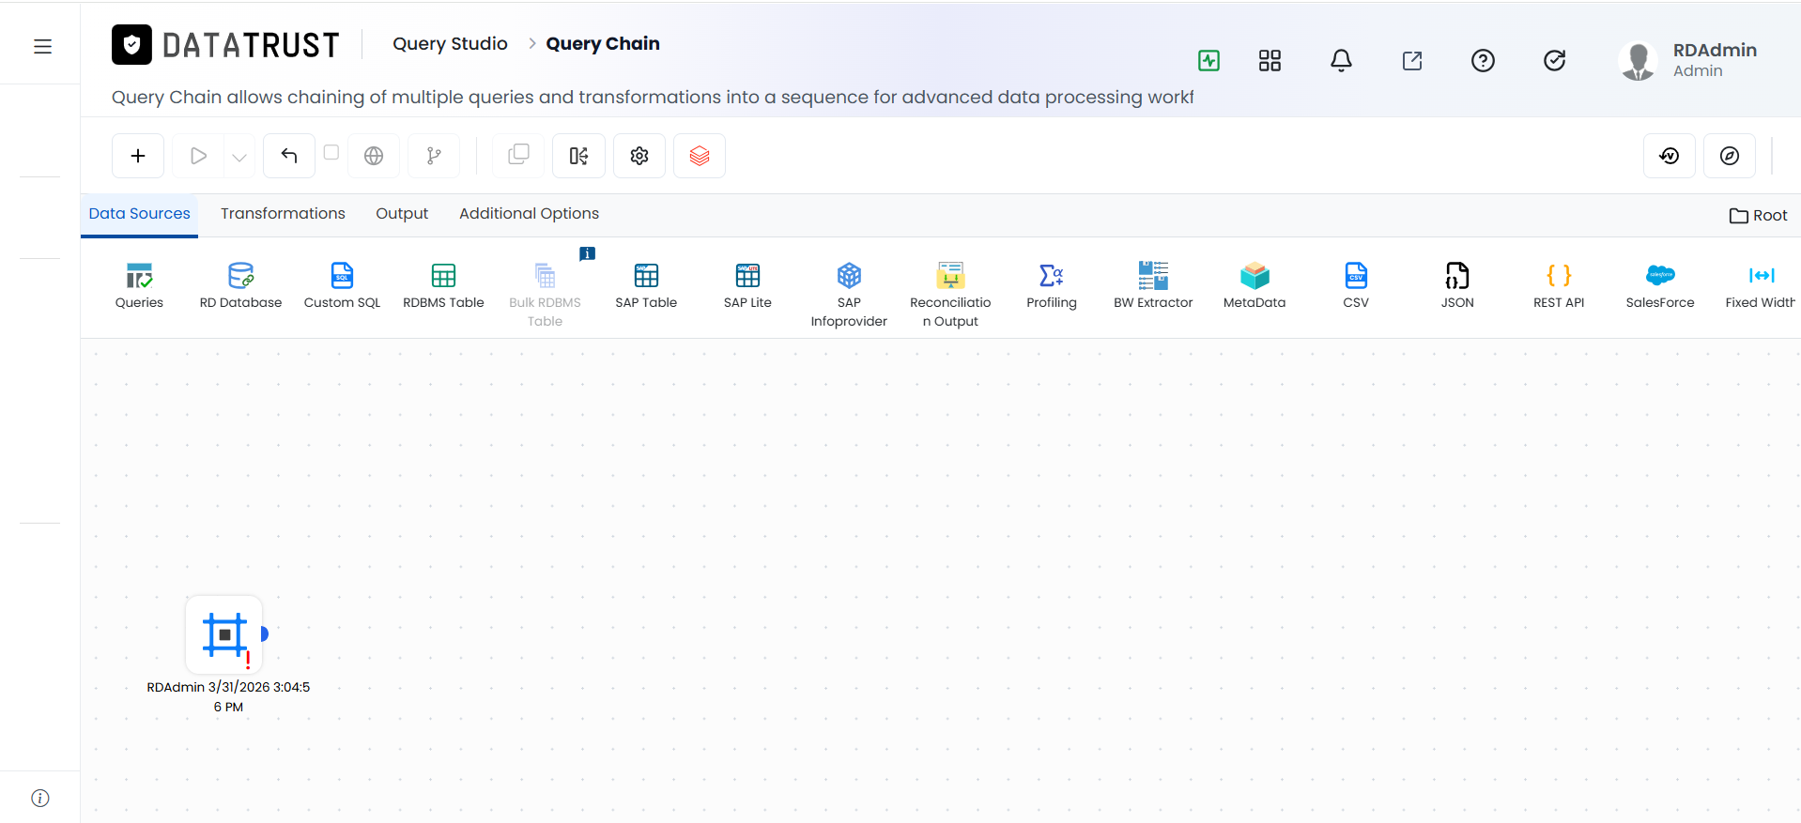Click the Query Chain breadcrumb
Screen dimensions: 1801x823
click(603, 44)
